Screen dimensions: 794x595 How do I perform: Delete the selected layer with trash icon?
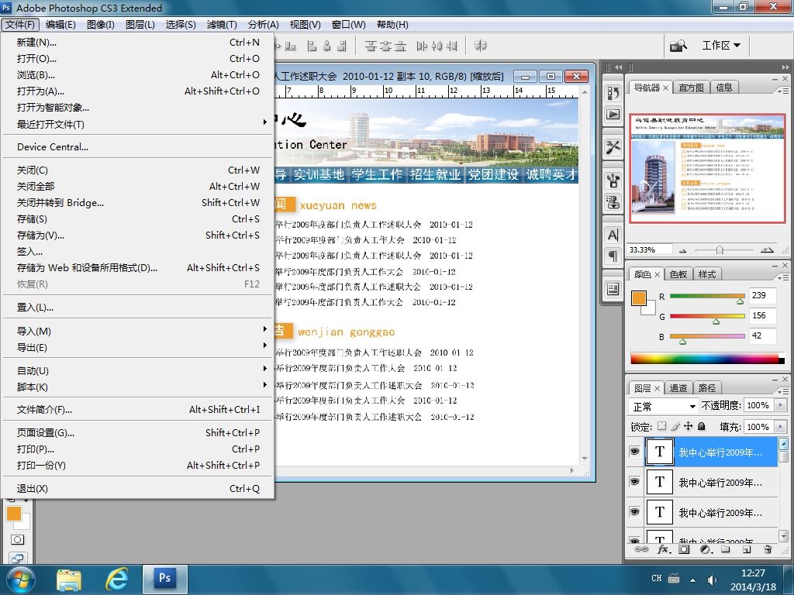[x=768, y=549]
